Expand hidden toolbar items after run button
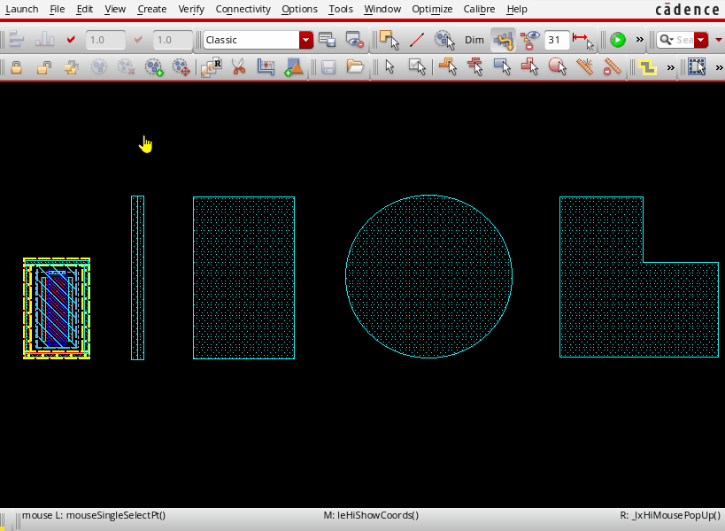This screenshot has width=725, height=531. tap(639, 40)
